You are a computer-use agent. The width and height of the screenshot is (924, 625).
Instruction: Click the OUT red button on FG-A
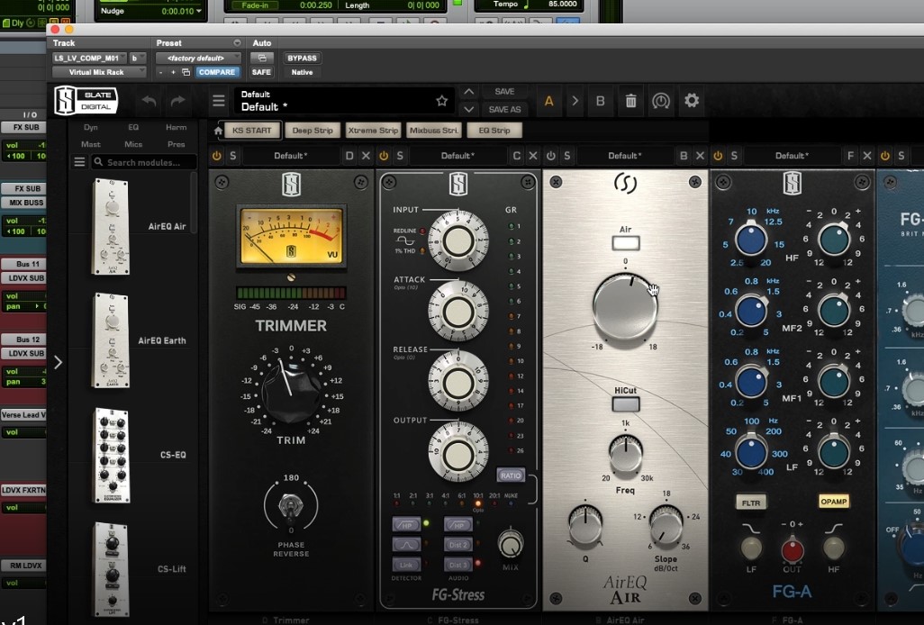coord(792,550)
